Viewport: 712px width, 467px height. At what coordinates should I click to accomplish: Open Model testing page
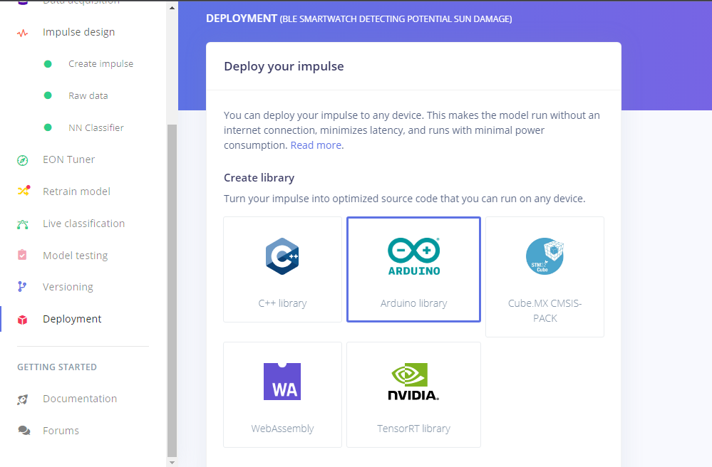(75, 256)
